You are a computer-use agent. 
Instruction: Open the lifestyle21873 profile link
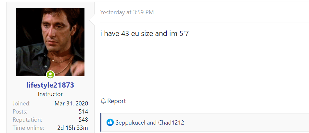(50, 85)
